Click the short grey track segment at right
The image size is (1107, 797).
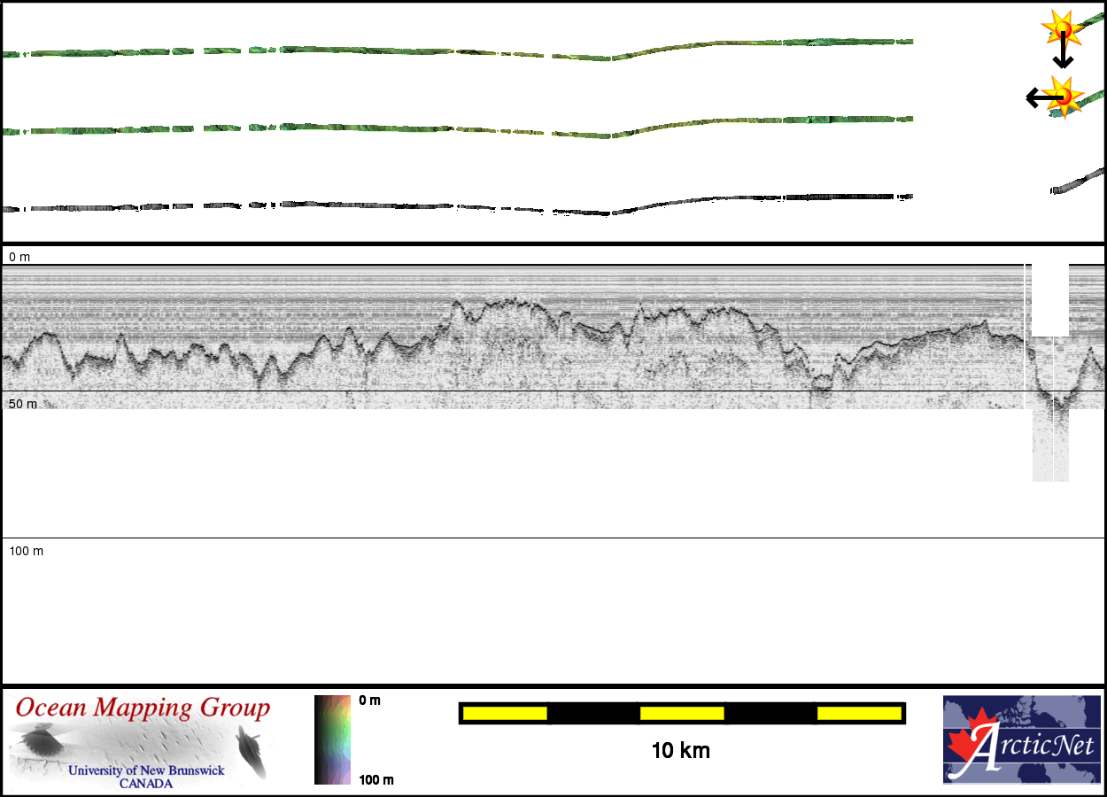[1078, 182]
